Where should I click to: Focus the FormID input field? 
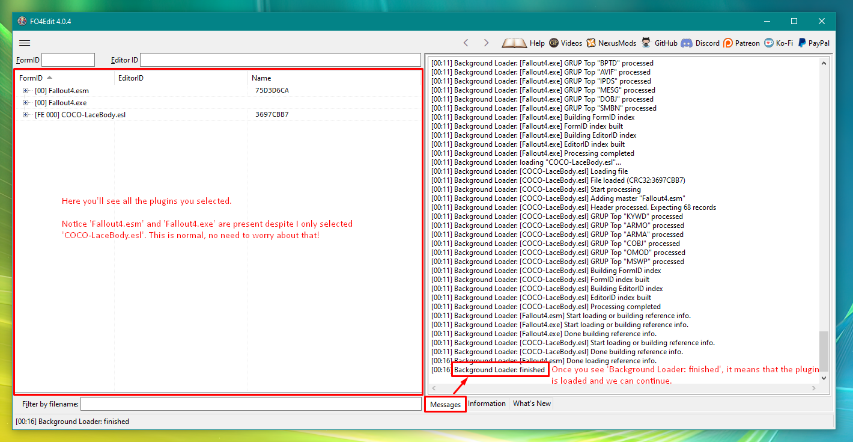tap(68, 60)
